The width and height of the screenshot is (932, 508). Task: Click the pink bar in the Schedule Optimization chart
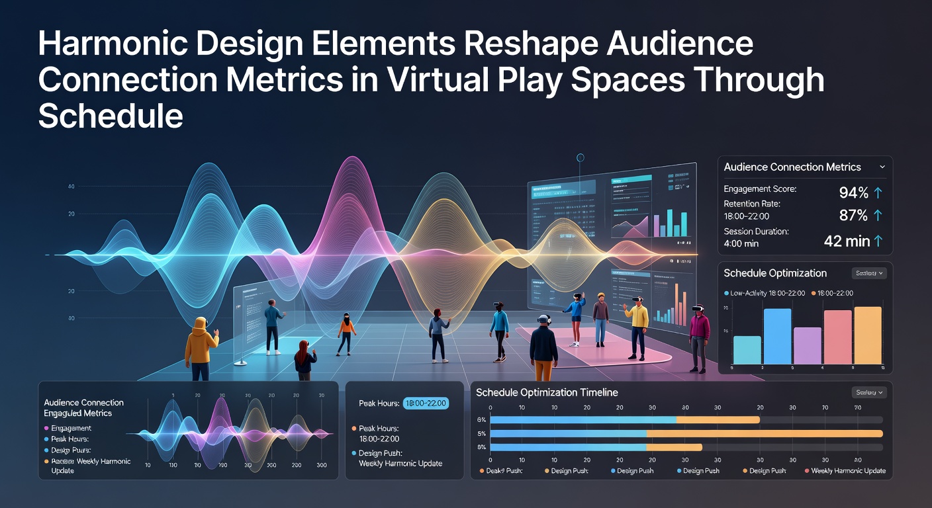837,337
